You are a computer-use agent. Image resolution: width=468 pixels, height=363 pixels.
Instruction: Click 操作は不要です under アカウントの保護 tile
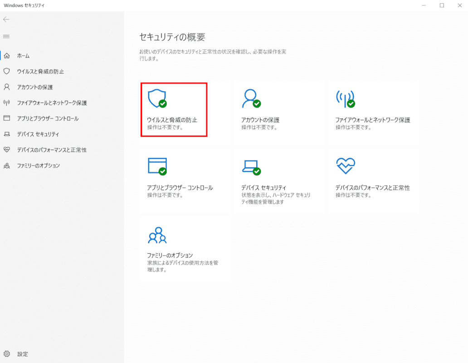click(259, 128)
